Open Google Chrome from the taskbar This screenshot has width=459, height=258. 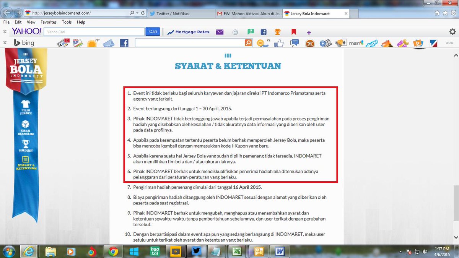[112, 251]
